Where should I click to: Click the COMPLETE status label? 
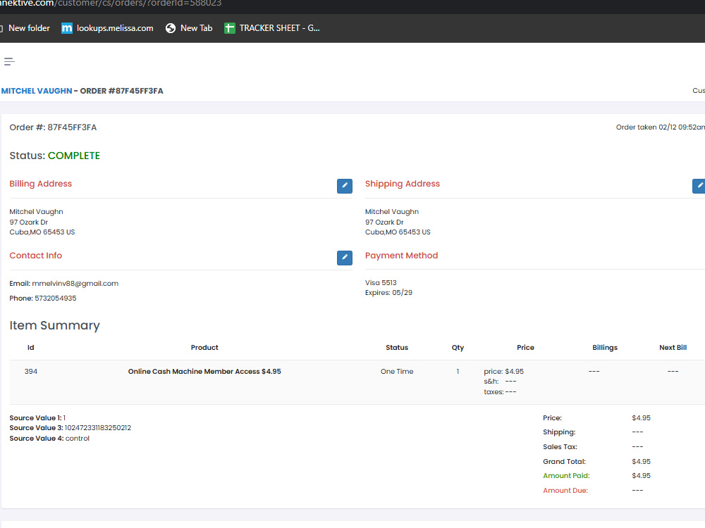pos(74,156)
